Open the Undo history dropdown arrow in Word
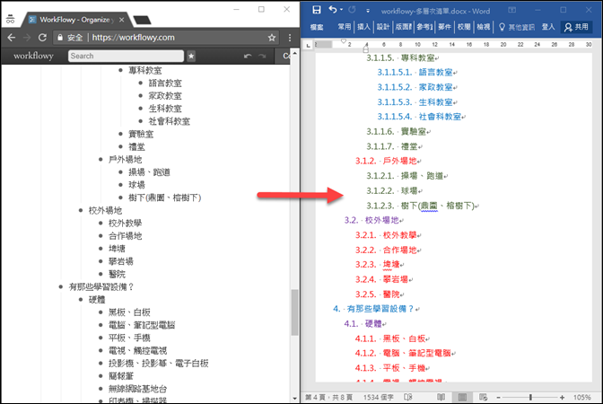603x404 pixels. point(341,10)
